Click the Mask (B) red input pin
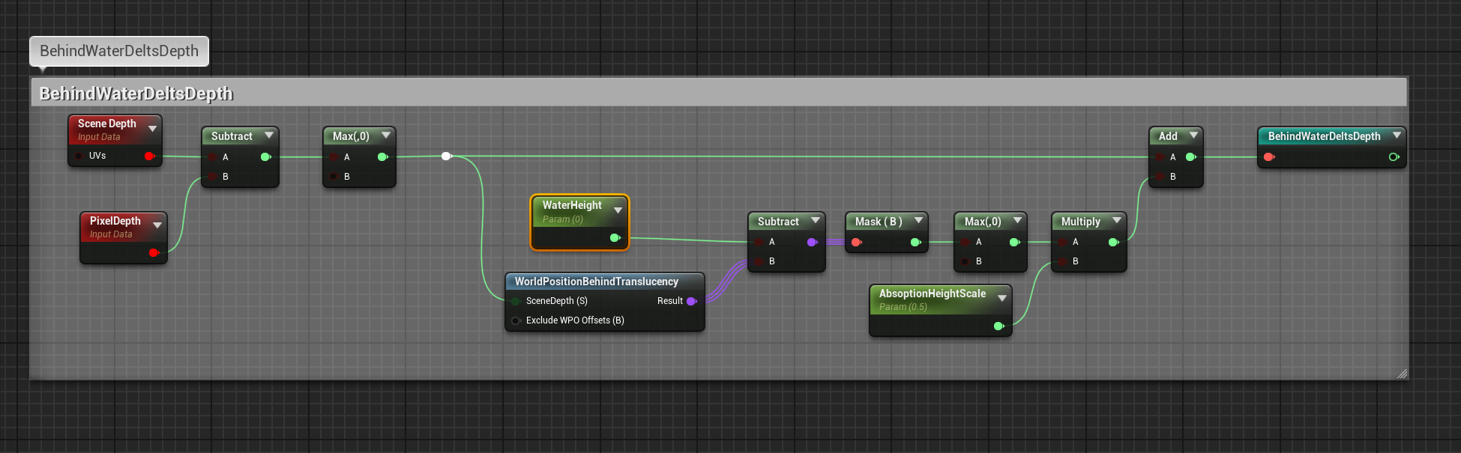1461x453 pixels. pyautogui.click(x=856, y=242)
